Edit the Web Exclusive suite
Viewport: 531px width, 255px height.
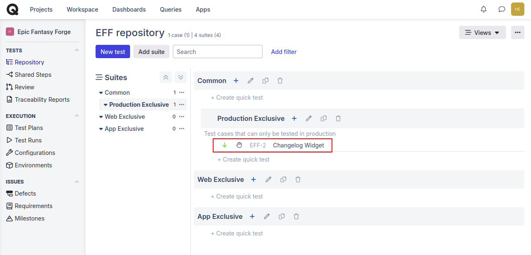pyautogui.click(x=268, y=179)
